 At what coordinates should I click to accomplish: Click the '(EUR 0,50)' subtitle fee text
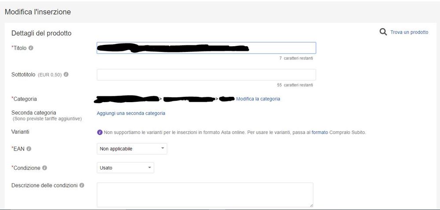coord(50,75)
